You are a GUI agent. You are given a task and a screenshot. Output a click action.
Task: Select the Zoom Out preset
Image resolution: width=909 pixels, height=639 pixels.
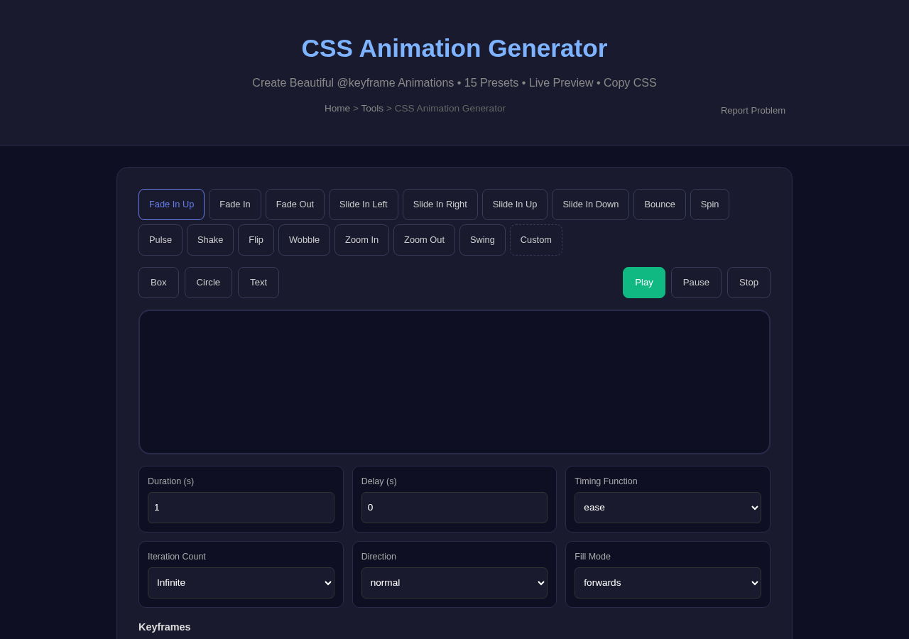point(424,240)
